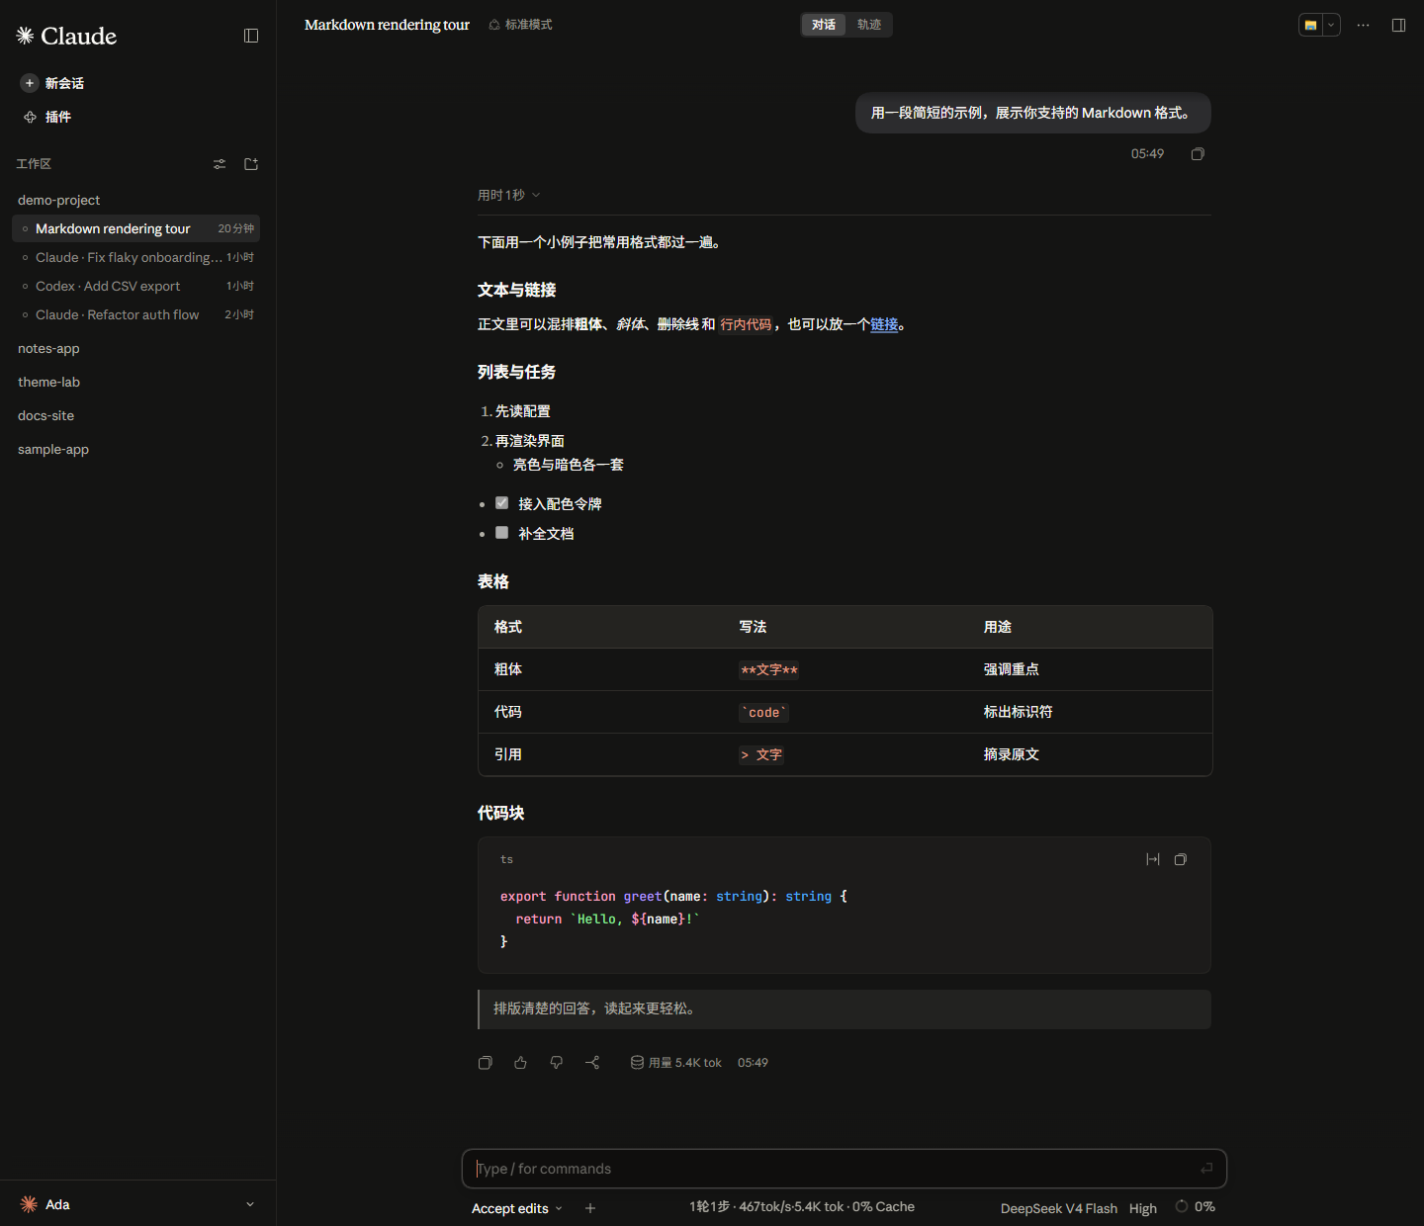Open the more options ellipsis menu
Screen dimensions: 1424x1226
[1364, 25]
